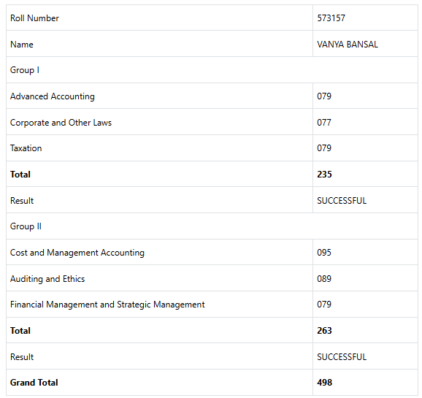Select the Group I header row

[212, 70]
